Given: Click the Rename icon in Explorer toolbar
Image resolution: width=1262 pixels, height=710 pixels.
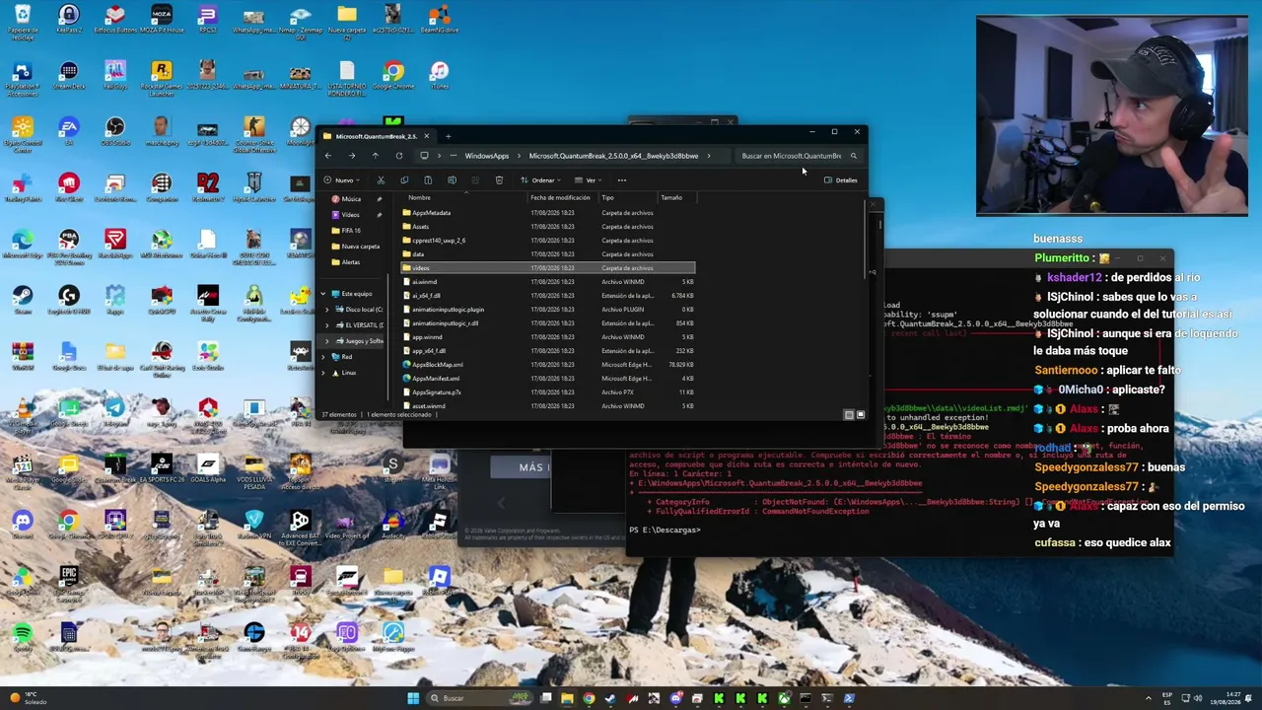Looking at the screenshot, I should 452,180.
